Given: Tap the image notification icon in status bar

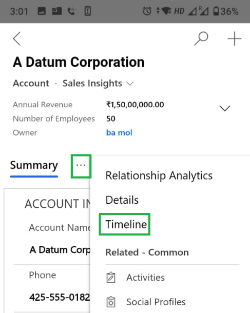Looking at the screenshot, I should coord(42,11).
